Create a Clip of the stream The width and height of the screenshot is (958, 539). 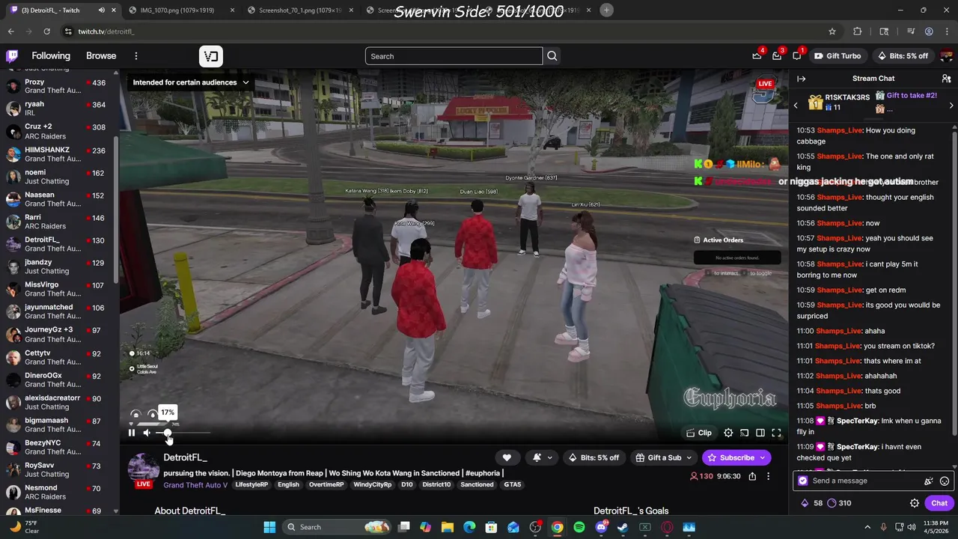[x=699, y=433]
